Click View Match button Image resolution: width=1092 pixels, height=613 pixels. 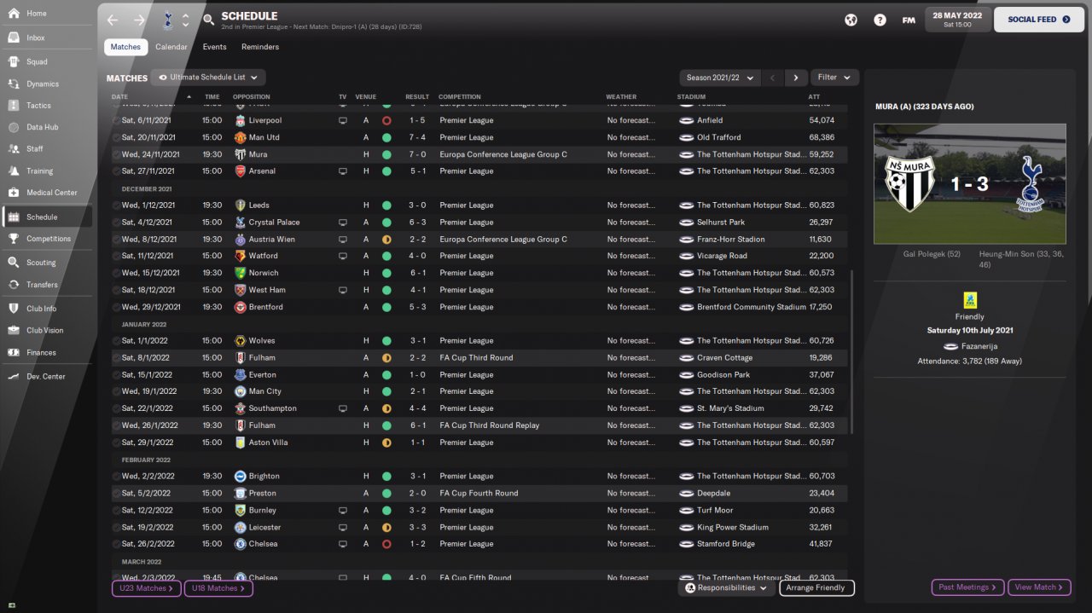[x=1039, y=587]
